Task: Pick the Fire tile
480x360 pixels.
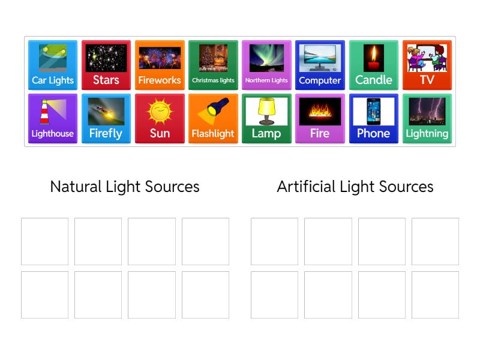Action: [320, 118]
